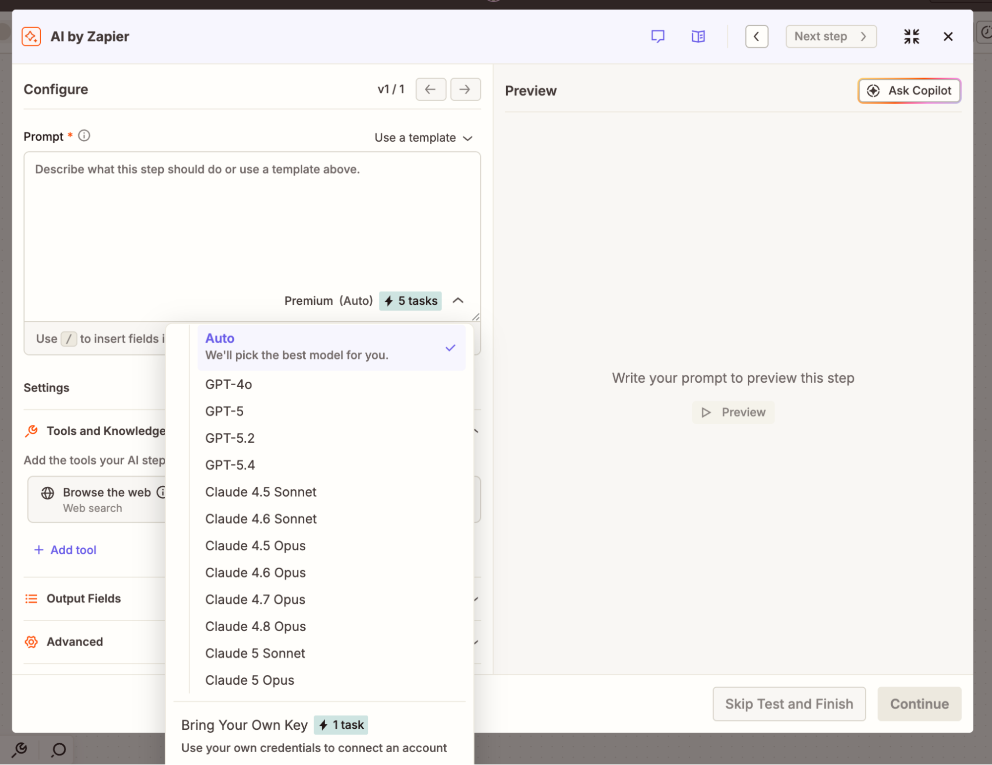This screenshot has height=765, width=992.
Task: Click the Tools and Knowledge wrench icon
Action: (x=31, y=431)
